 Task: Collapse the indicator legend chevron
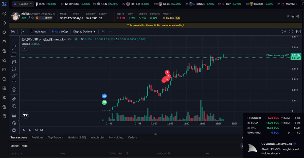(24, 48)
